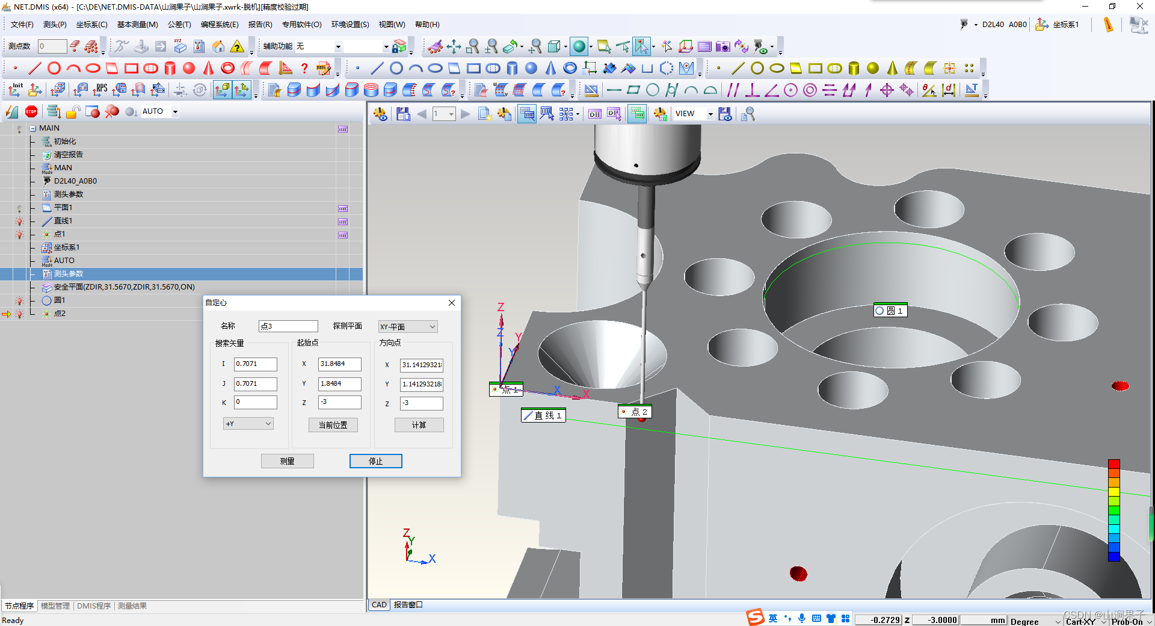
Task: Toggle the light bulb for 平面1
Action: click(19, 208)
